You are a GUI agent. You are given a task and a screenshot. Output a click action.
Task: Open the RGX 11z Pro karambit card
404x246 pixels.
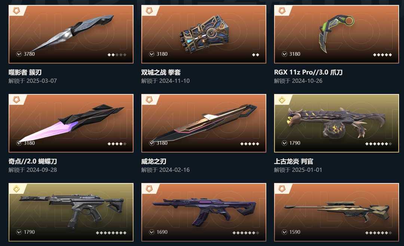click(336, 34)
